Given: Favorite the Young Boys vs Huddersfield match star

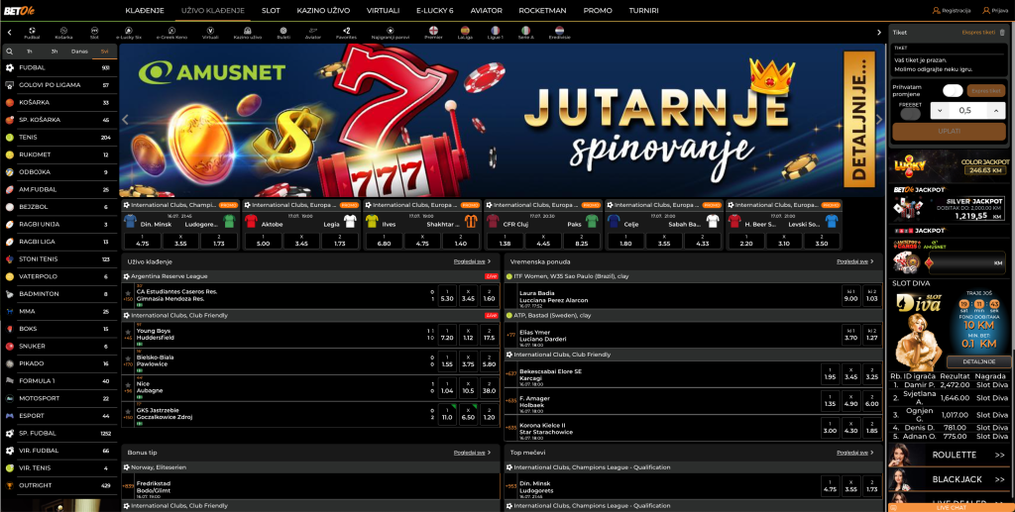Looking at the screenshot, I should click(128, 331).
